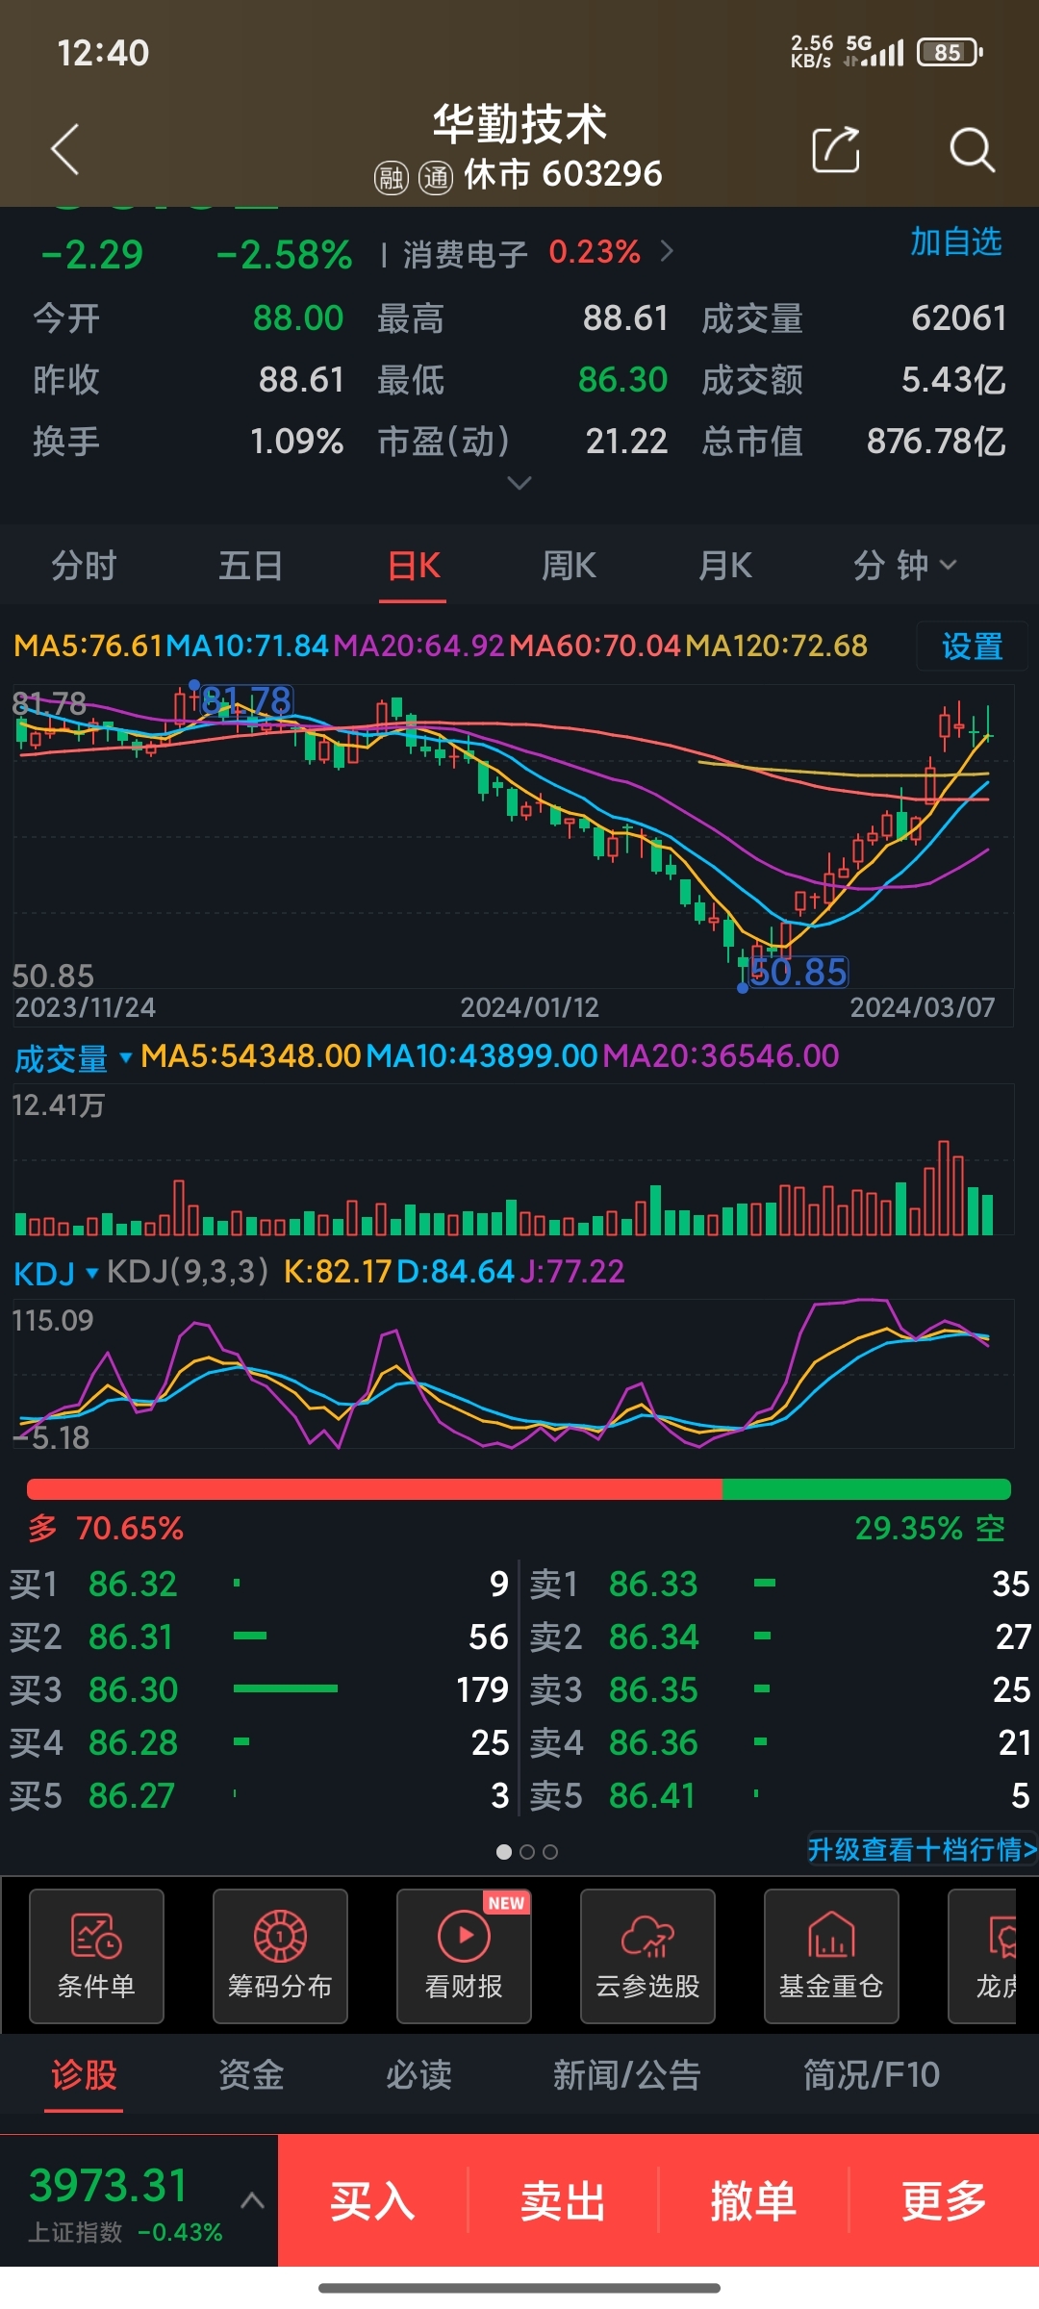Open the 成交量 indicator dropdown
The height and width of the screenshot is (2309, 1039).
coord(73,1058)
